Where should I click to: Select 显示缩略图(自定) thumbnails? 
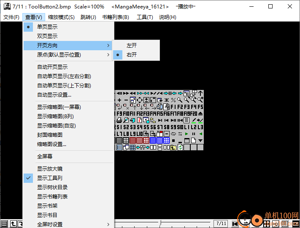(x=69, y=125)
